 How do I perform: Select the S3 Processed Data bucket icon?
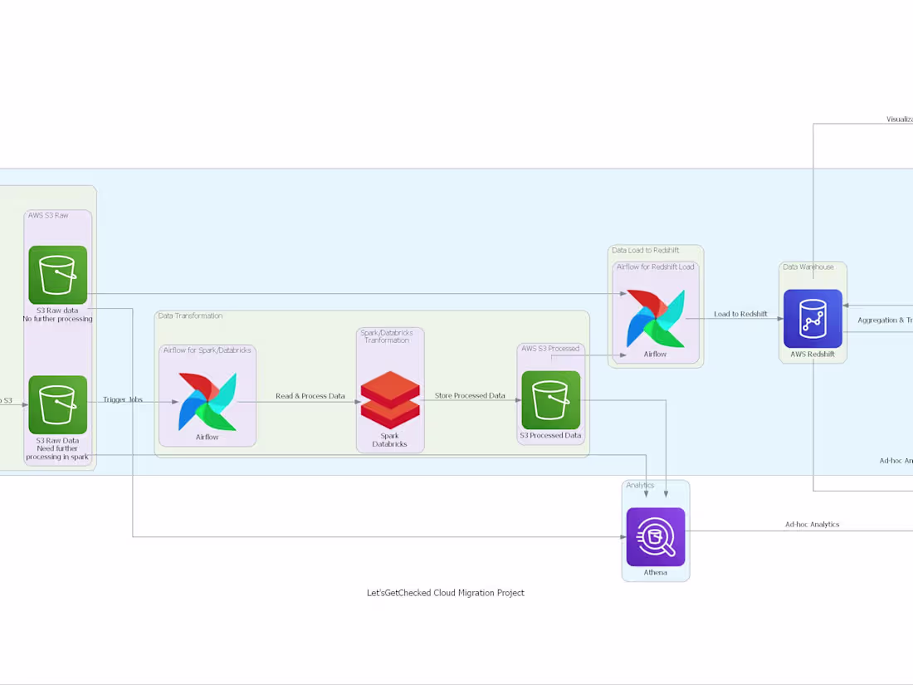(550, 401)
